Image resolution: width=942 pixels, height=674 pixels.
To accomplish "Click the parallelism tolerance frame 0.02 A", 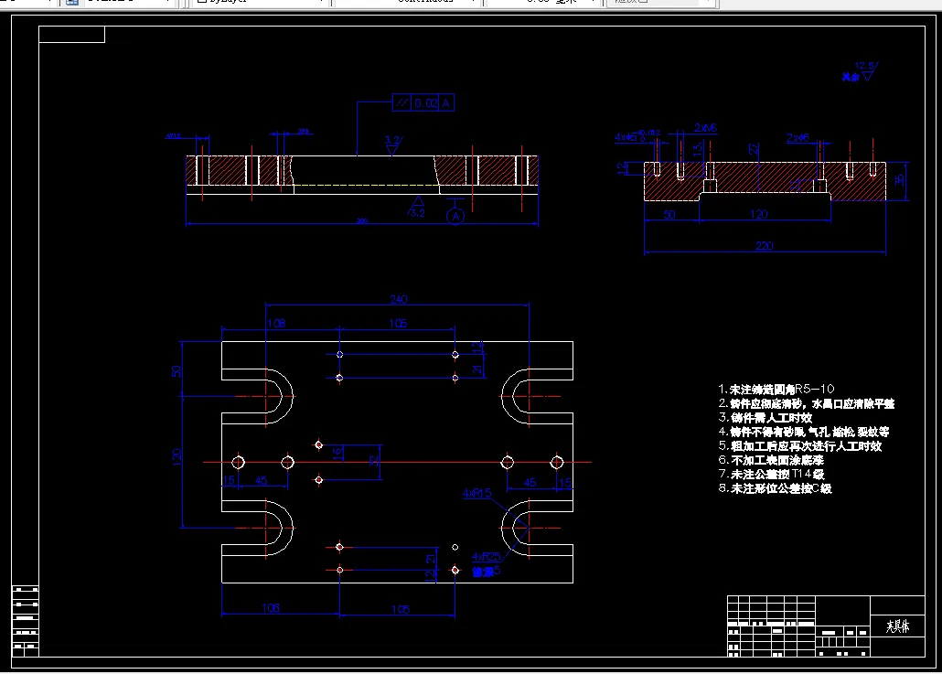I will pyautogui.click(x=423, y=102).
